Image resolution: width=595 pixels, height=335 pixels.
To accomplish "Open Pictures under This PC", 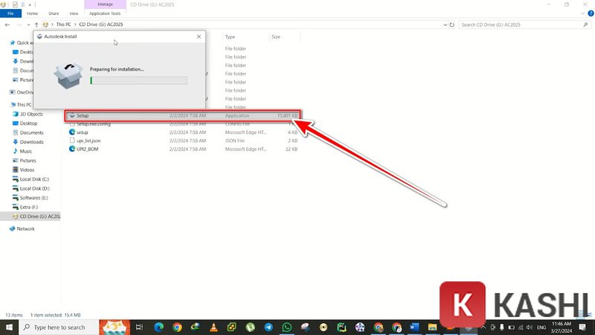I will (28, 160).
